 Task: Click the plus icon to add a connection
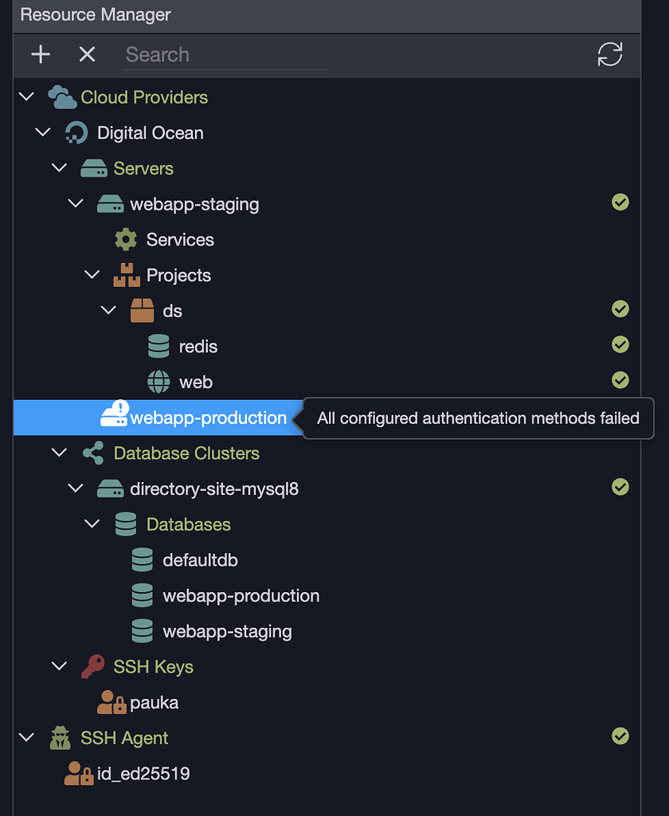point(40,55)
